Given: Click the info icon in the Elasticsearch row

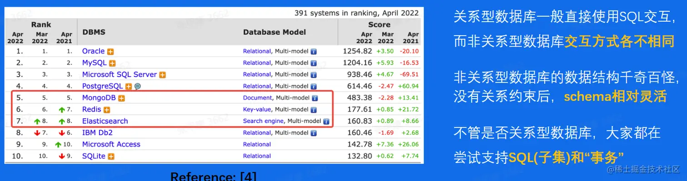Looking at the screenshot, I should [326, 121].
